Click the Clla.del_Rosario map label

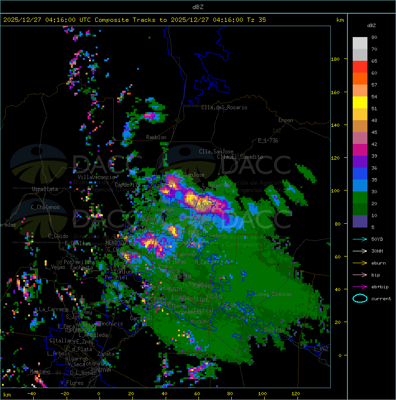pos(224,107)
